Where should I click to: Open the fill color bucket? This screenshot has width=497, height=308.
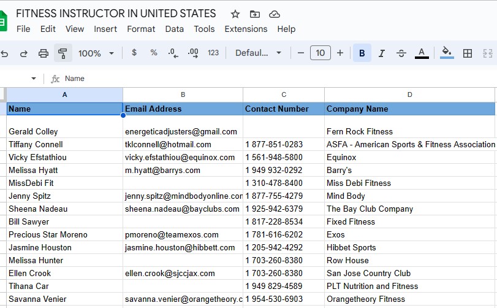point(447,53)
